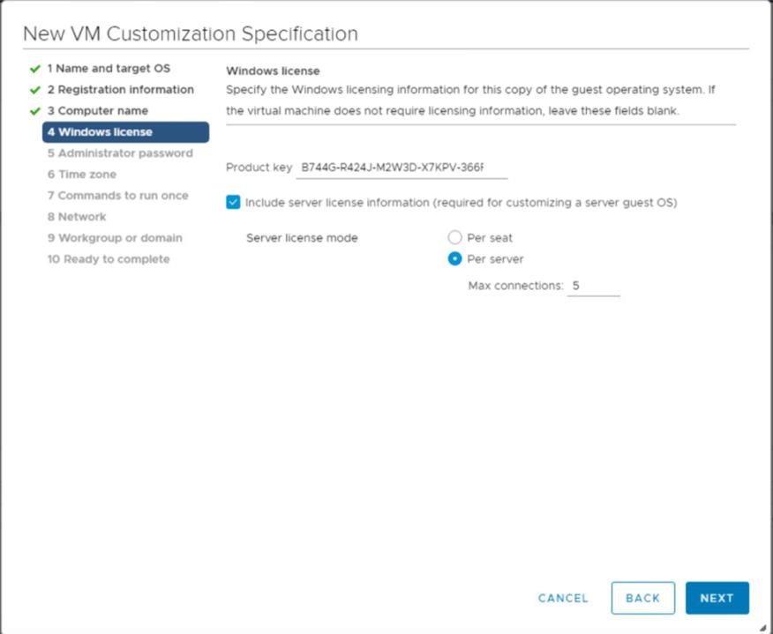
Task: Select the Per server radio button
Action: click(x=454, y=258)
